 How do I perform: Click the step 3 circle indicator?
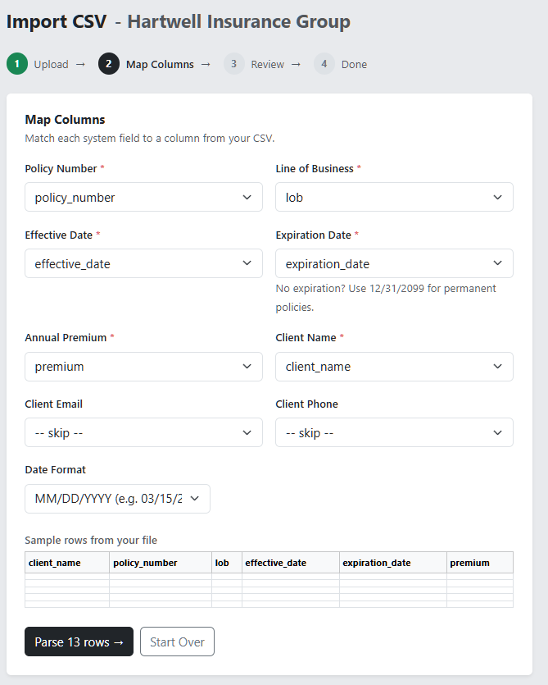click(233, 63)
